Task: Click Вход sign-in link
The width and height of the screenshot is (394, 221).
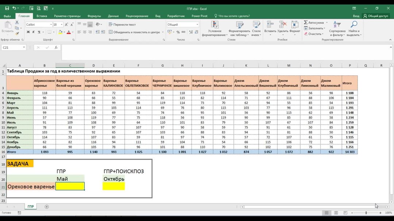Action: [x=356, y=16]
